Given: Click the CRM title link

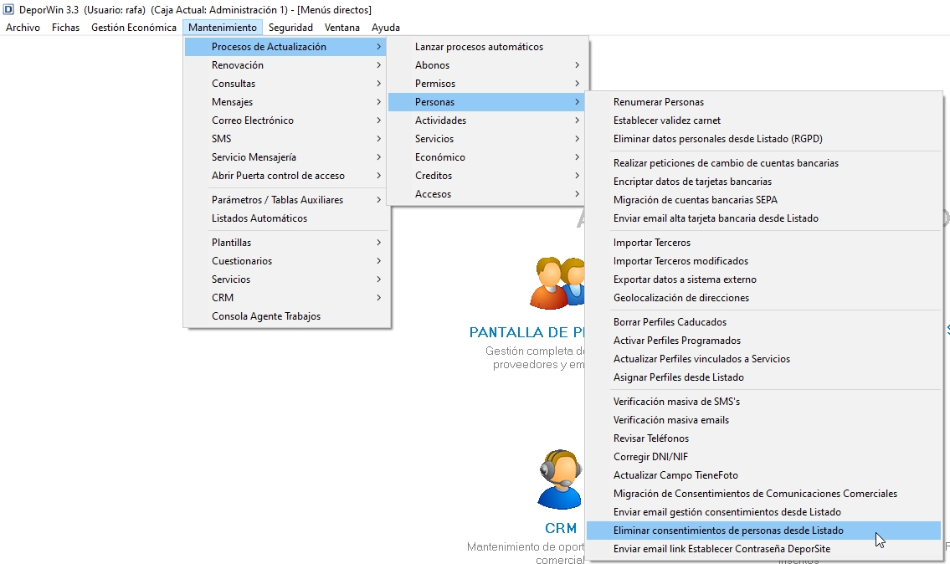Looking at the screenshot, I should click(x=561, y=528).
